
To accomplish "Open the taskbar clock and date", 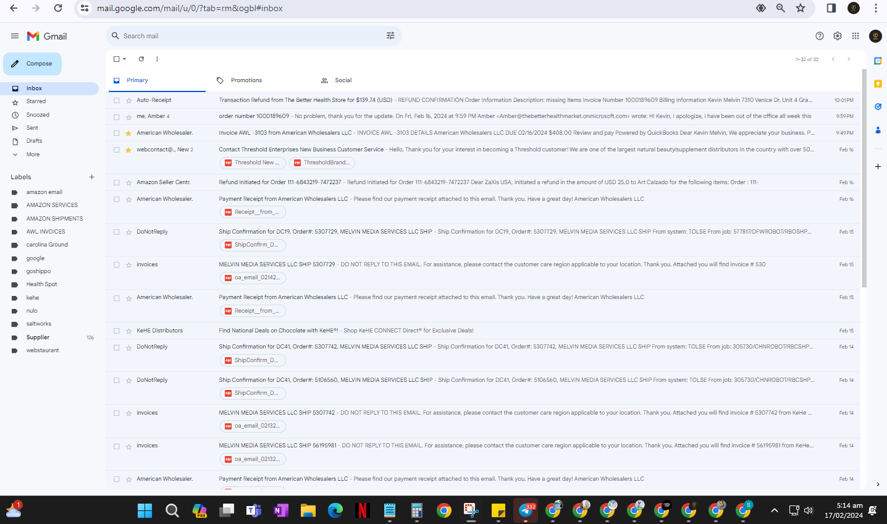I will coord(844,510).
